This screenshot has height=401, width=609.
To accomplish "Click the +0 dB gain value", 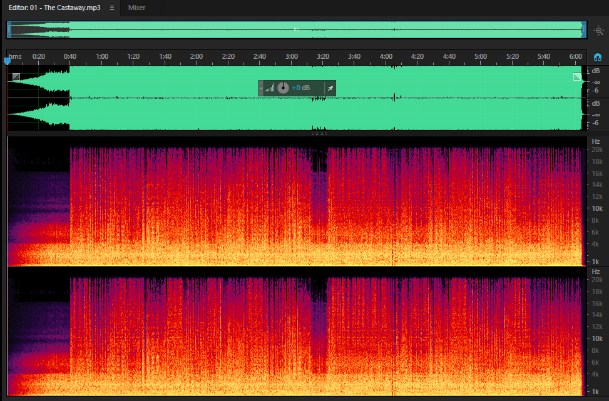I will pos(300,88).
